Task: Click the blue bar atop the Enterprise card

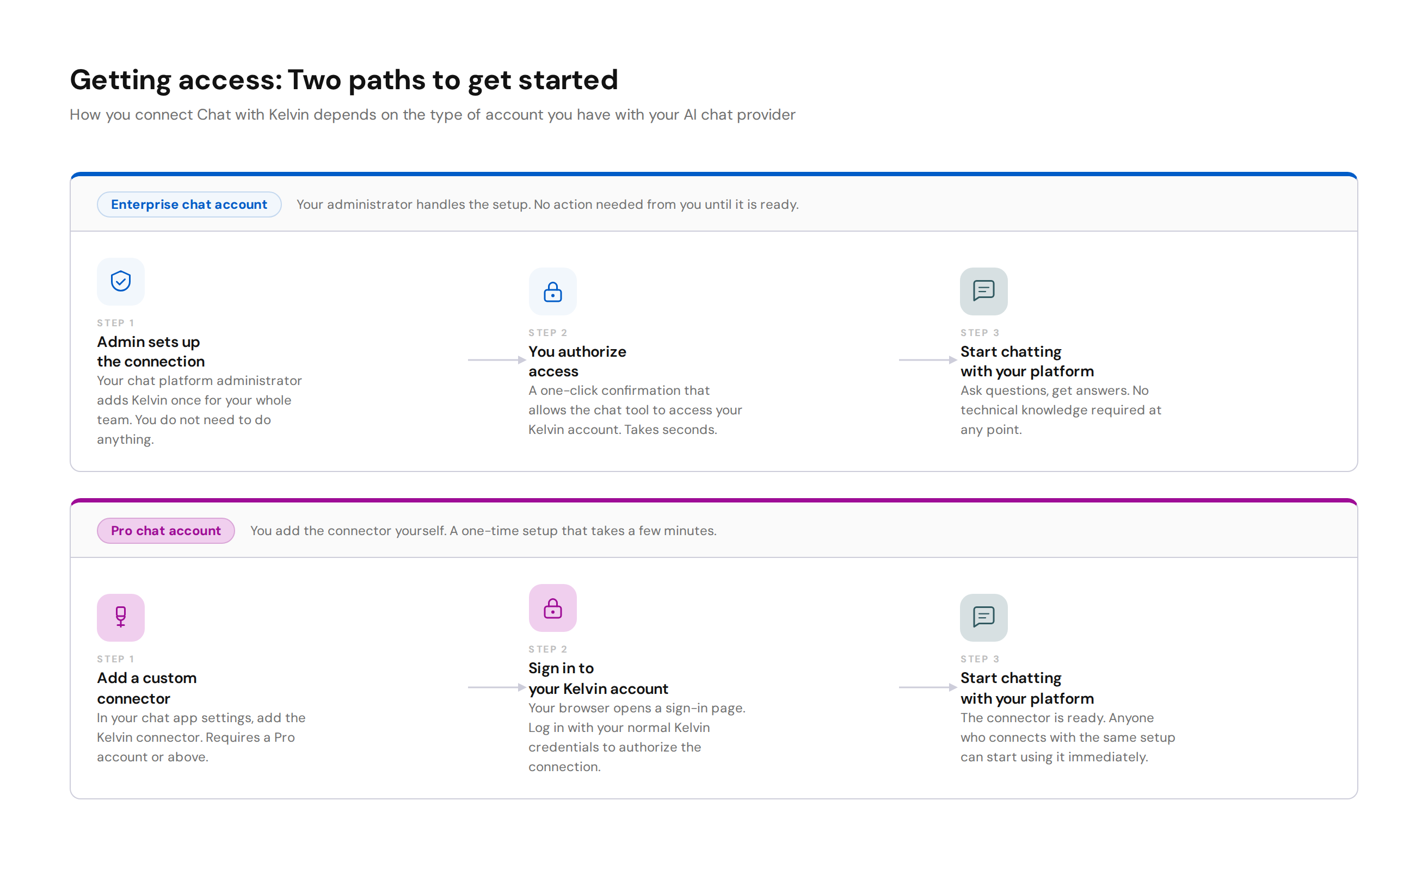Action: tap(714, 173)
